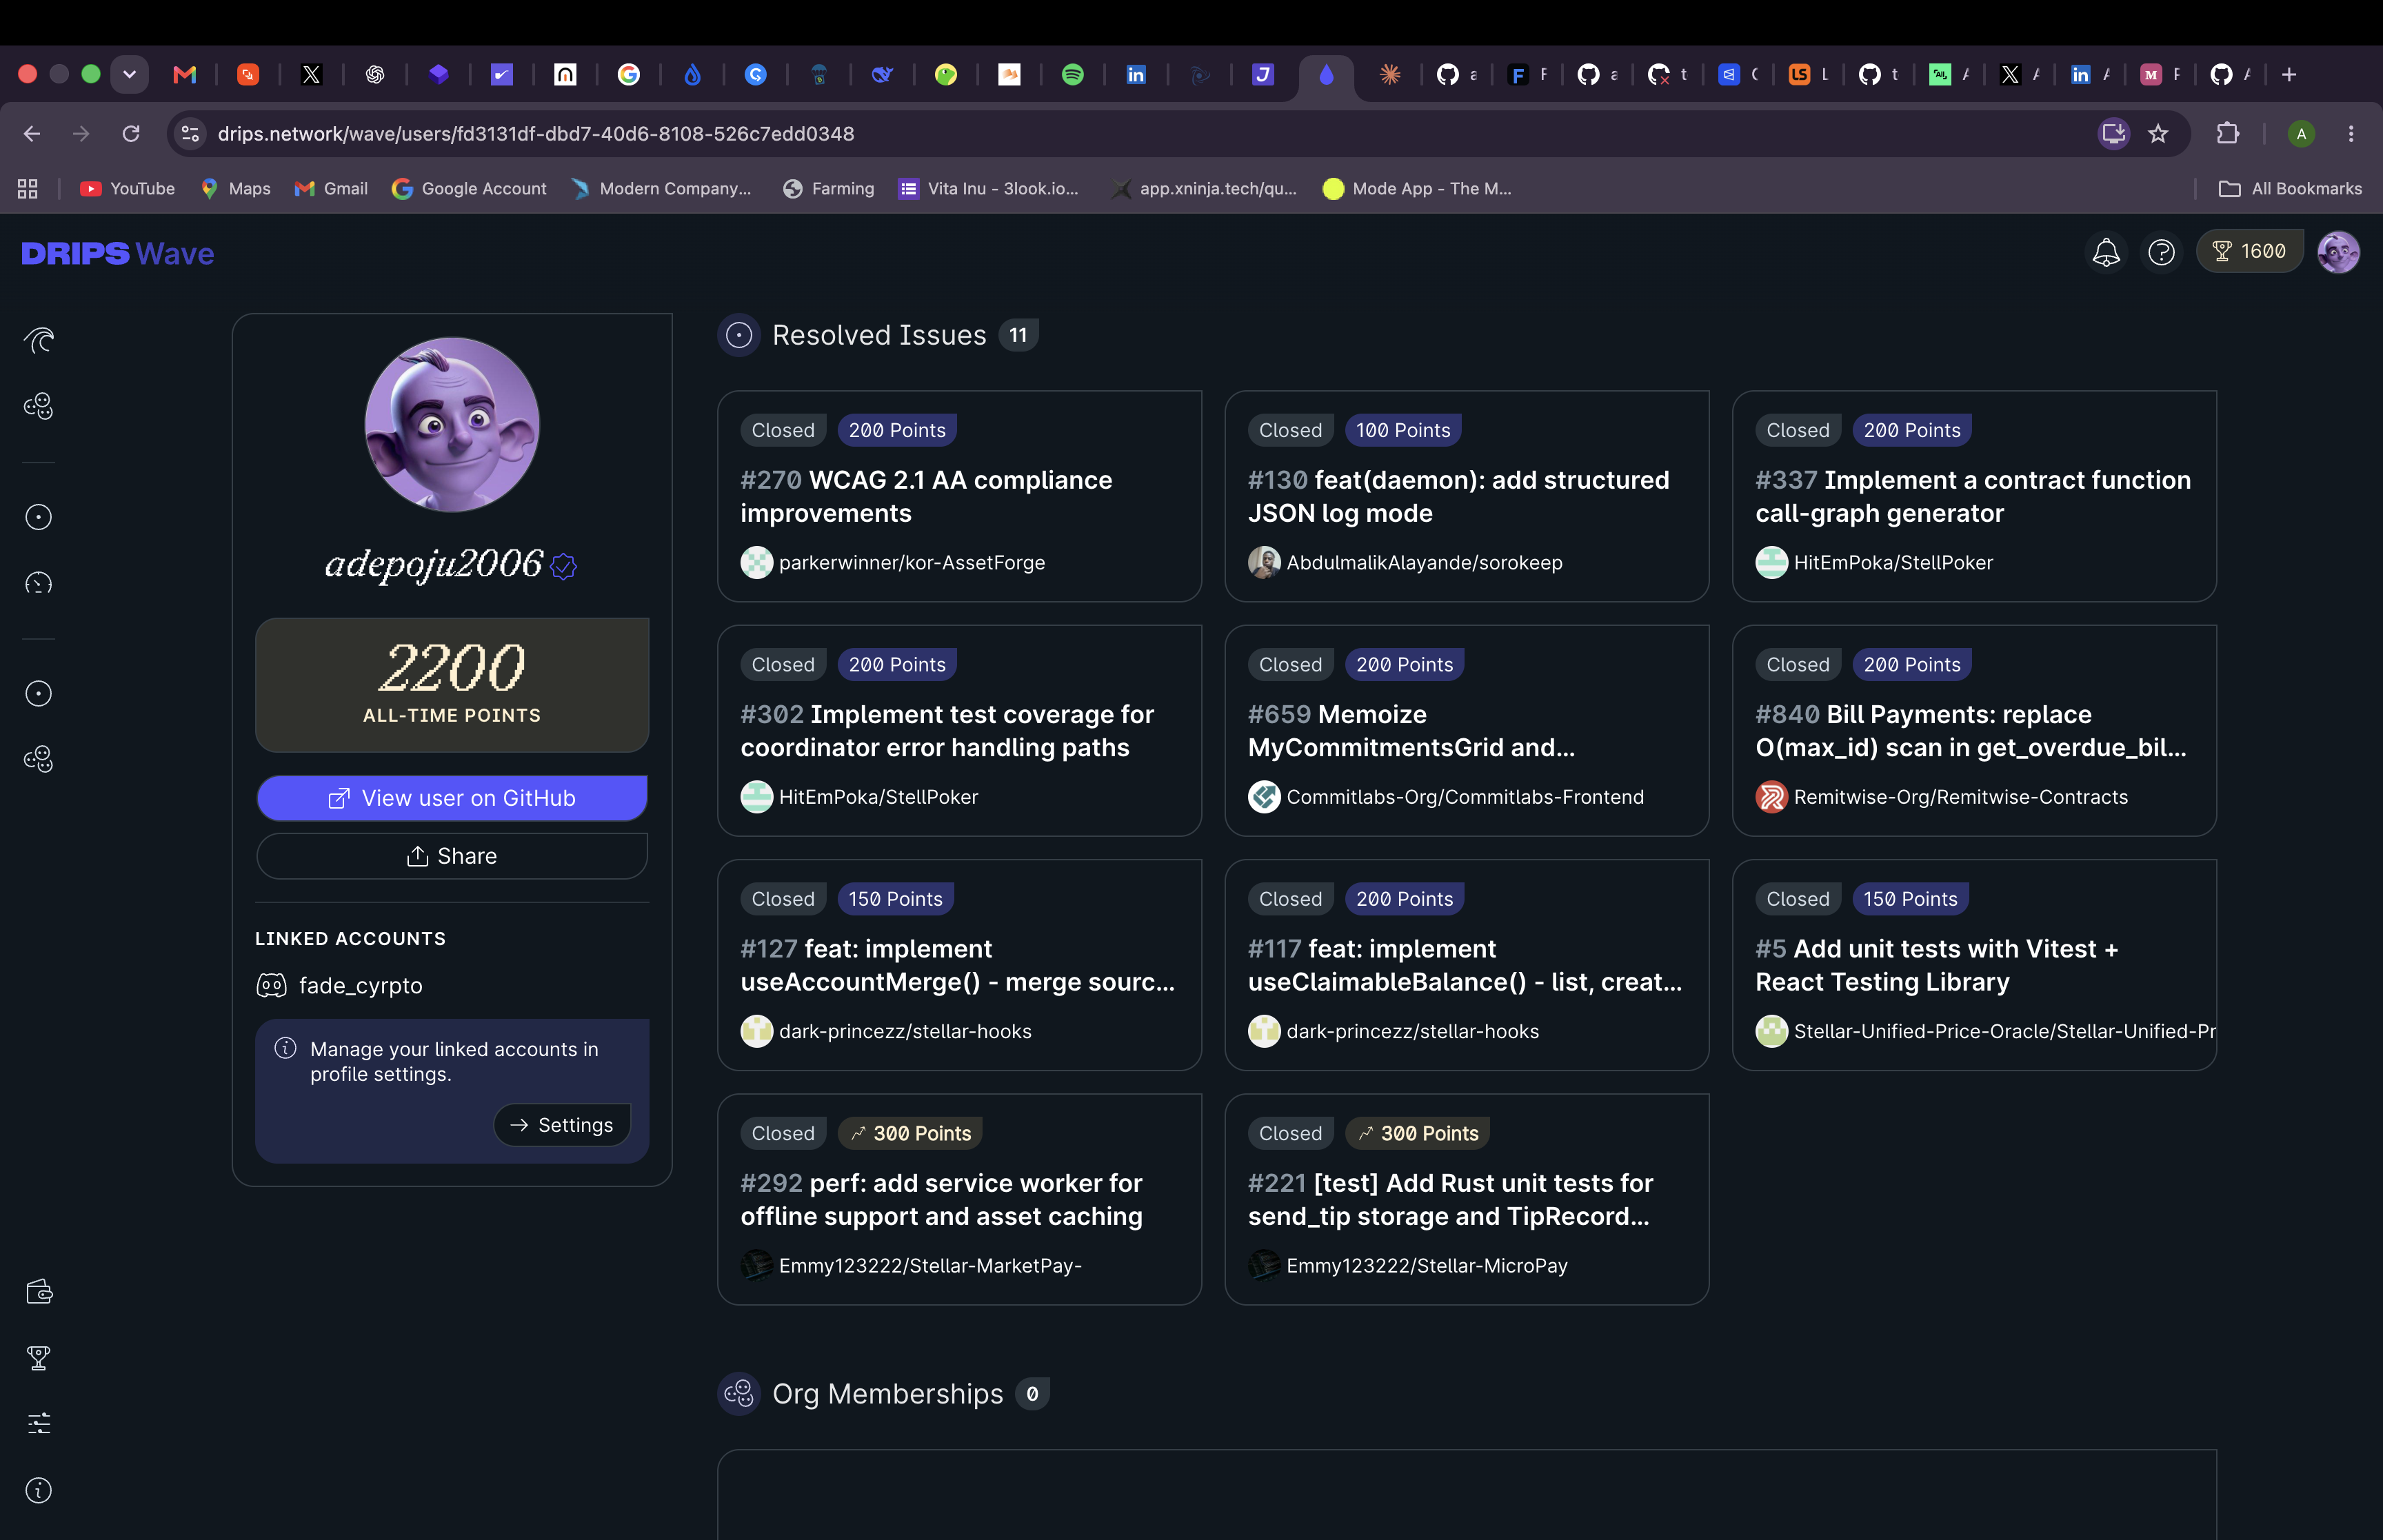Image resolution: width=2383 pixels, height=1540 pixels.
Task: Open the Chrome three-dot menu
Action: tap(2351, 133)
